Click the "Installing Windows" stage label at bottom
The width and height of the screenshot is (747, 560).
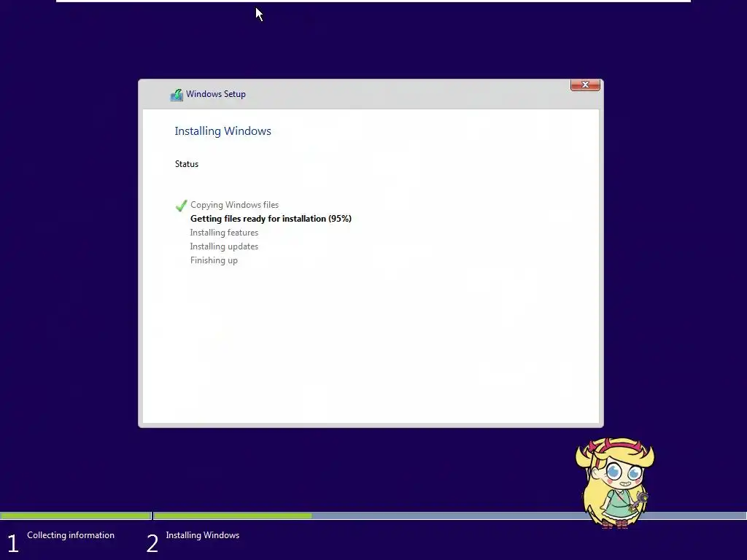pyautogui.click(x=203, y=534)
